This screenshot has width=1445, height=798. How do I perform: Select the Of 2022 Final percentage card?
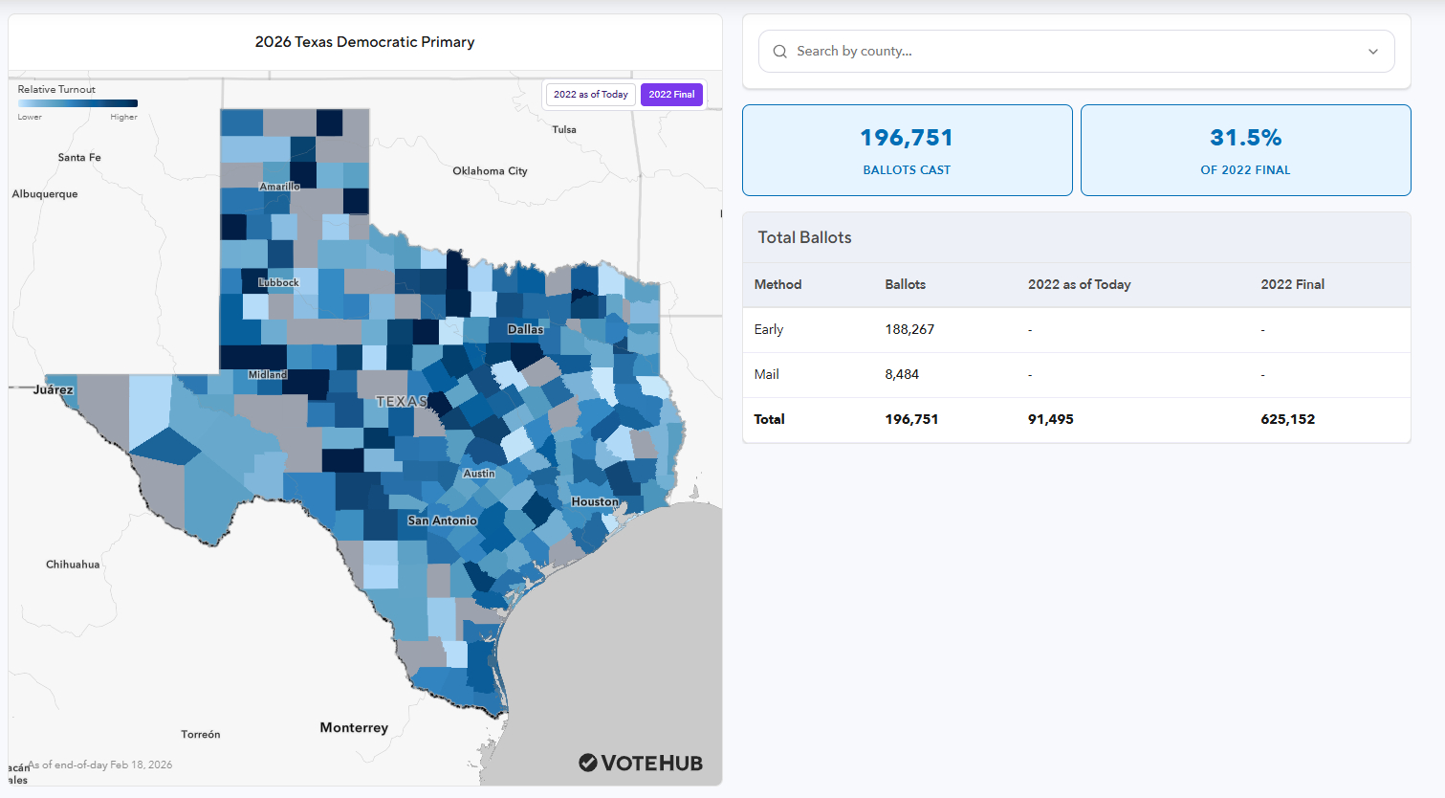tap(1245, 150)
